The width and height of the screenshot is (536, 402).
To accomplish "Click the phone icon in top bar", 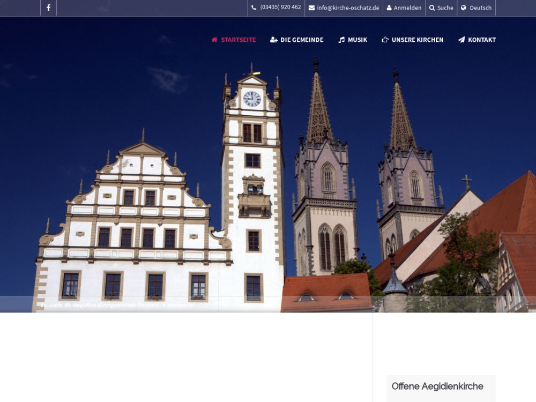I will (x=254, y=8).
